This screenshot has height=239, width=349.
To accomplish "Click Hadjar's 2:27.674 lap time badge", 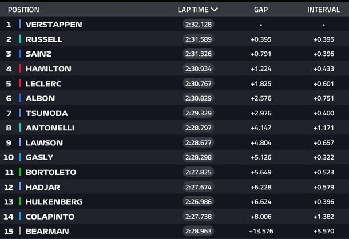I will pyautogui.click(x=197, y=187).
